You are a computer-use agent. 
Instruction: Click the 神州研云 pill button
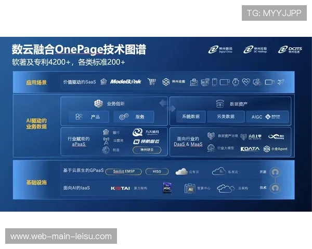[x=147, y=150]
